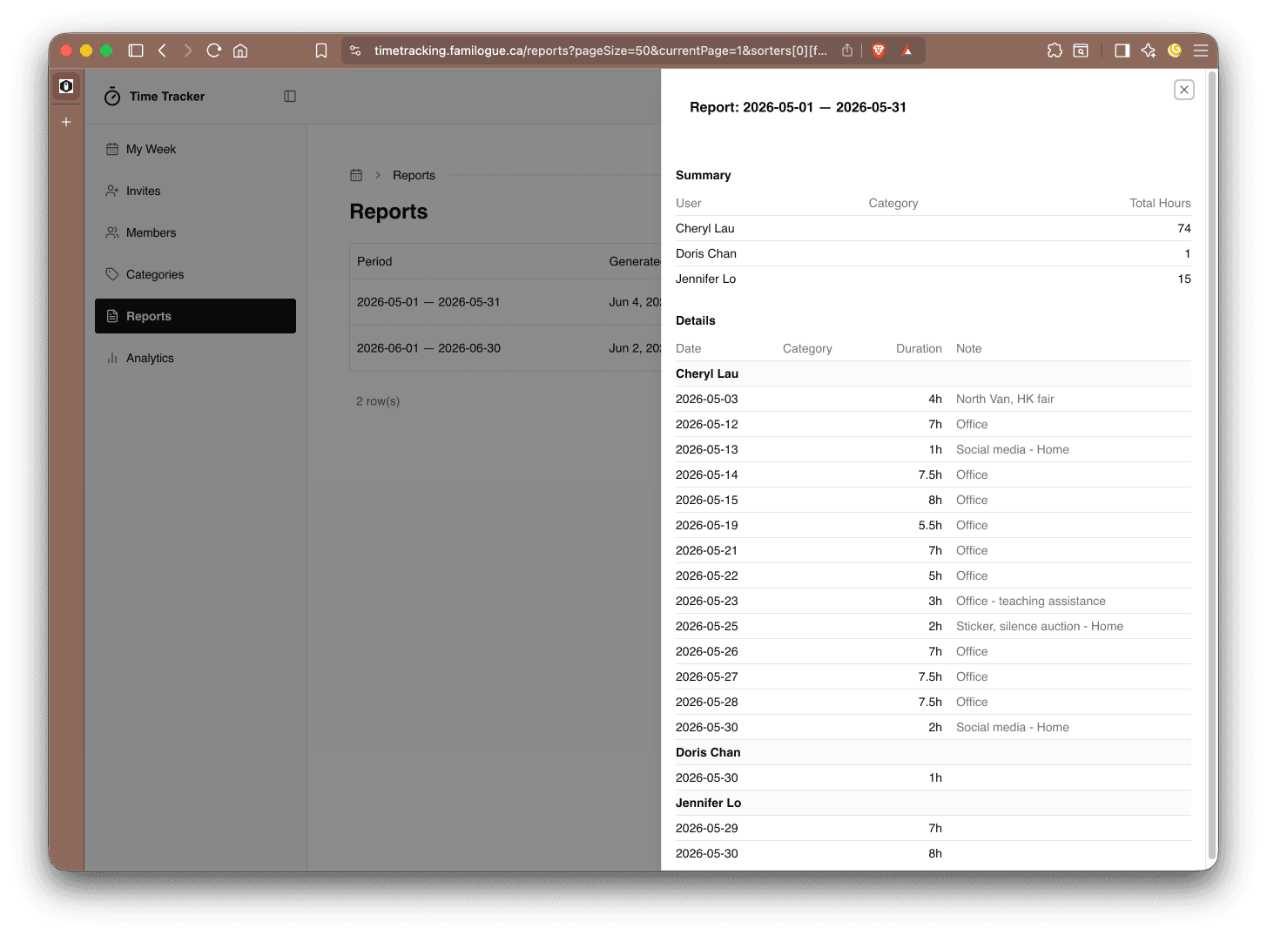Click the report panel scrollbar

tap(1211, 466)
